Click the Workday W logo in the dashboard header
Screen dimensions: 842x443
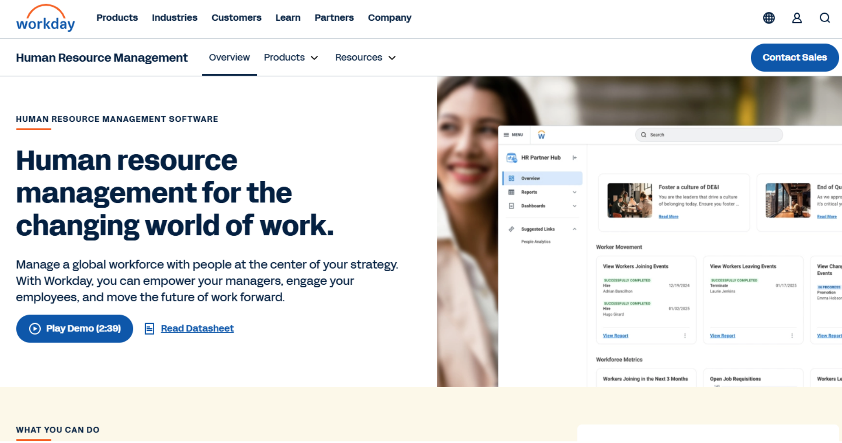point(542,134)
